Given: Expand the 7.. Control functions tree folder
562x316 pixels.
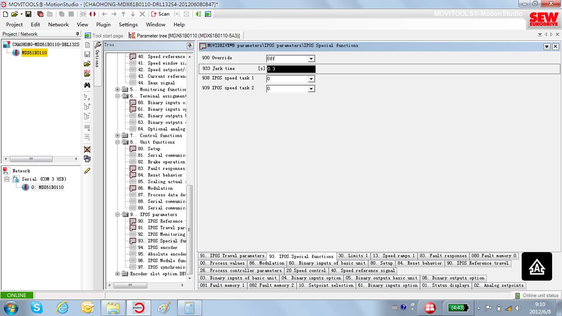Looking at the screenshot, I should pyautogui.click(x=118, y=135).
